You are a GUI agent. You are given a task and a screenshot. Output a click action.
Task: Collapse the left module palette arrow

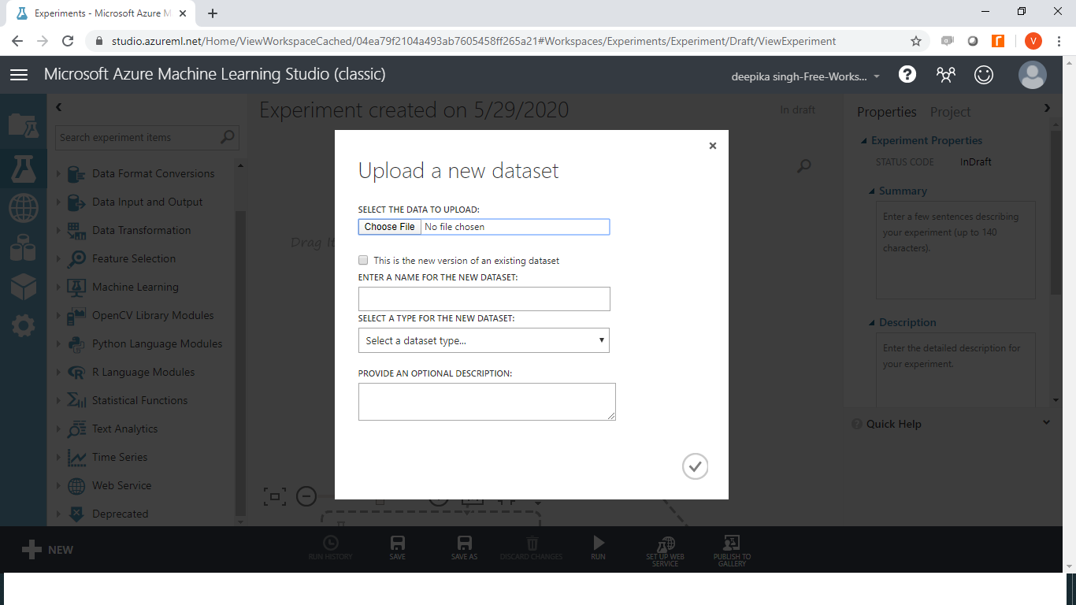[x=58, y=107]
